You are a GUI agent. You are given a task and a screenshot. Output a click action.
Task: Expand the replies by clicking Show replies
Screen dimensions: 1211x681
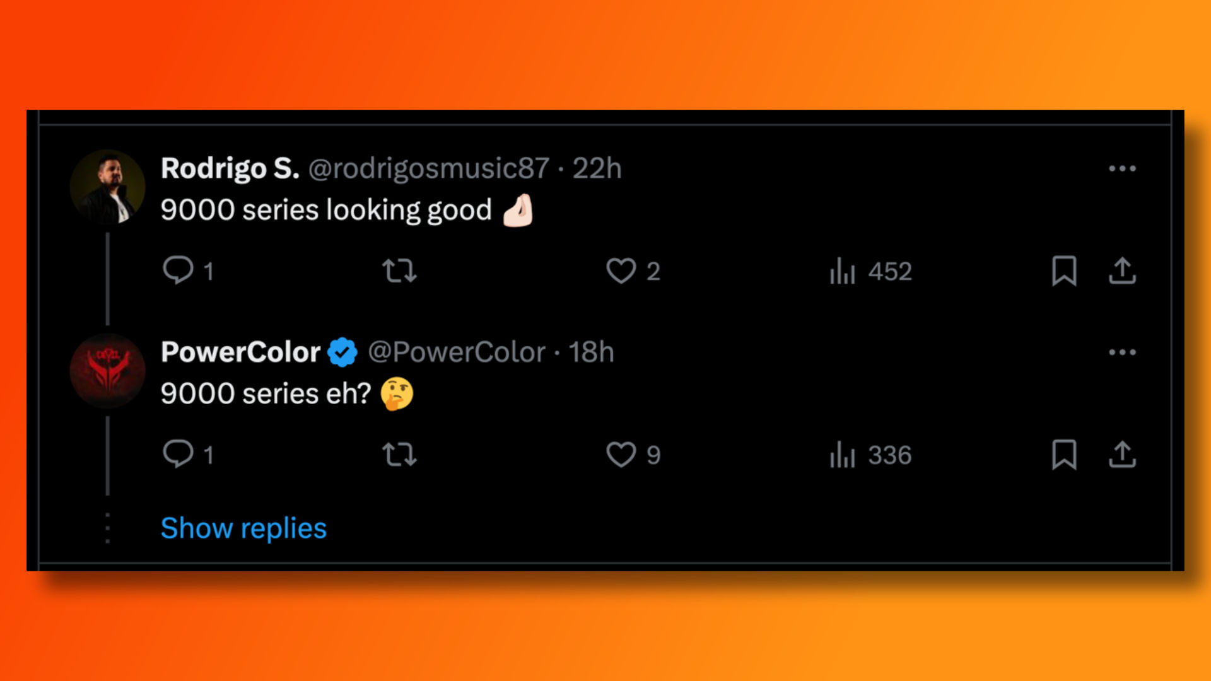pos(245,527)
